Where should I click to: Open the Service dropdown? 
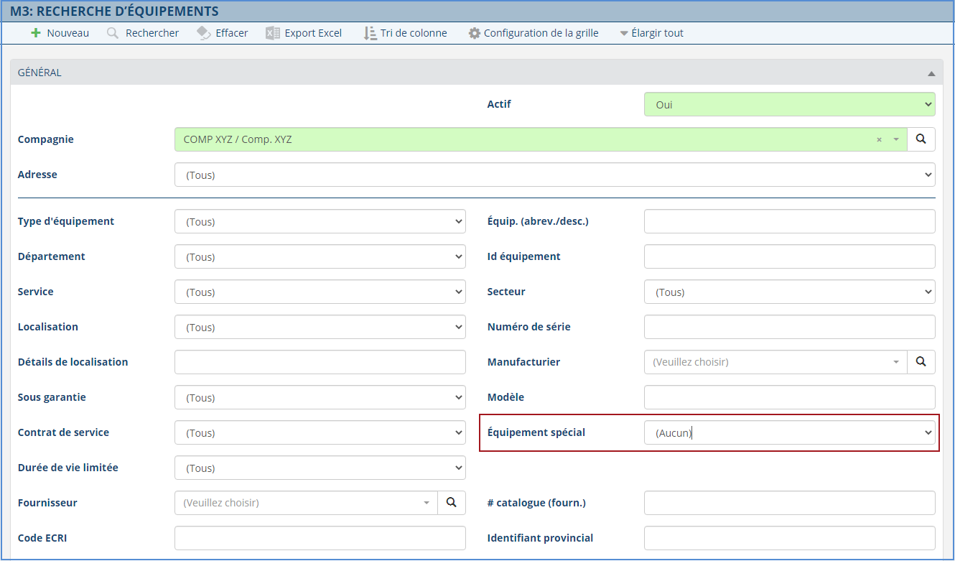[x=320, y=292]
